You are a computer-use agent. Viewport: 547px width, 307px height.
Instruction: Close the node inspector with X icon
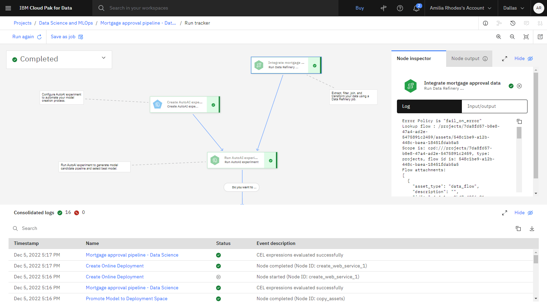(519, 86)
